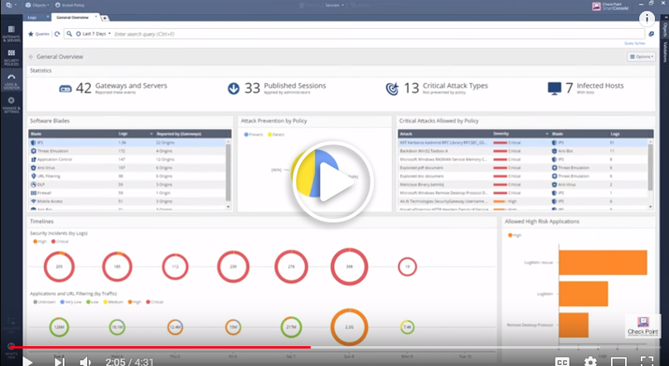Toggle the Detect legend in pie chart
The image size is (669, 366).
pos(276,134)
